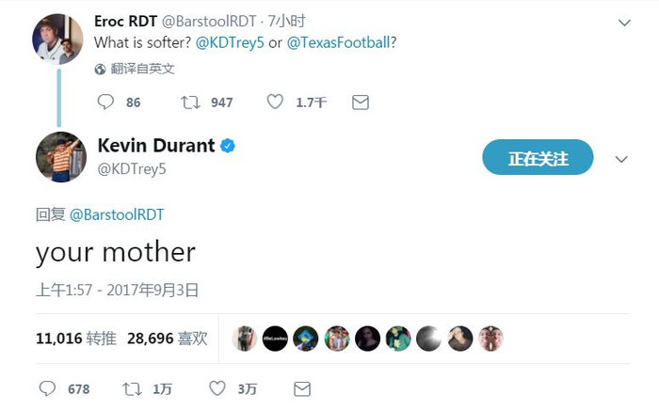Click @BarstoolRDT in the reply line
Viewport: 659px width, 410px height.
(x=117, y=214)
